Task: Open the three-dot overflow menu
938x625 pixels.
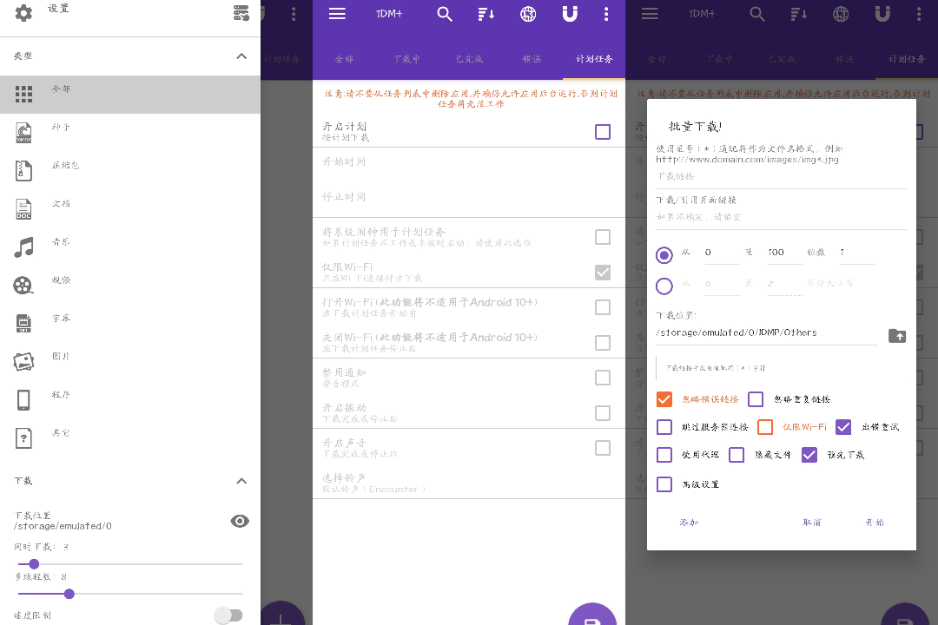Action: [x=606, y=14]
